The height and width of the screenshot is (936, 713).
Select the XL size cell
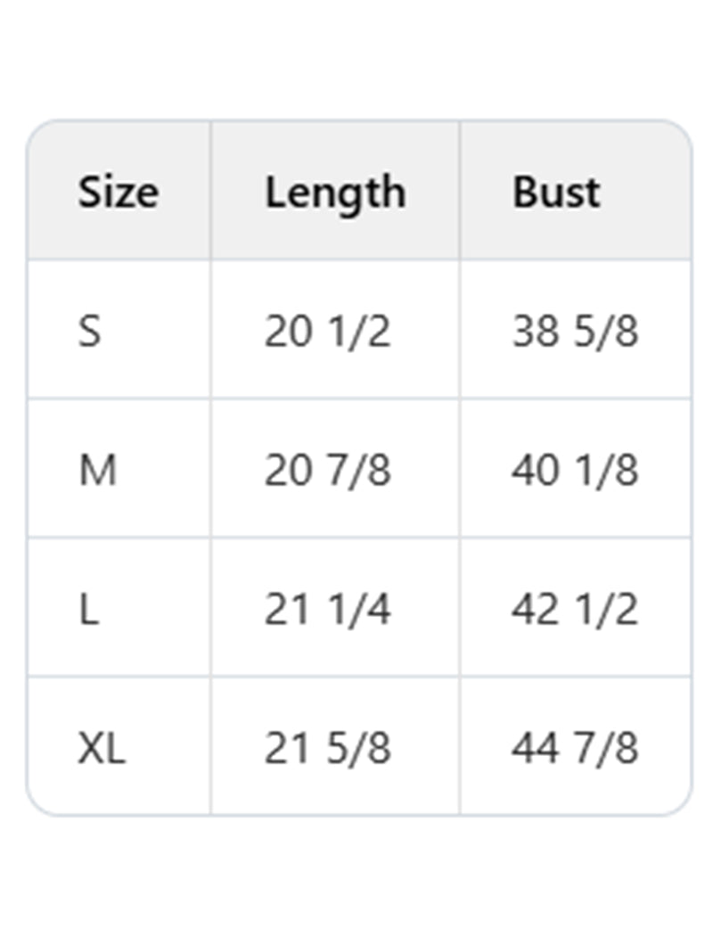(x=102, y=748)
